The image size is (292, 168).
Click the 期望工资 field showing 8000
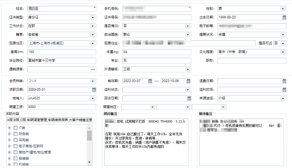(x=62, y=107)
